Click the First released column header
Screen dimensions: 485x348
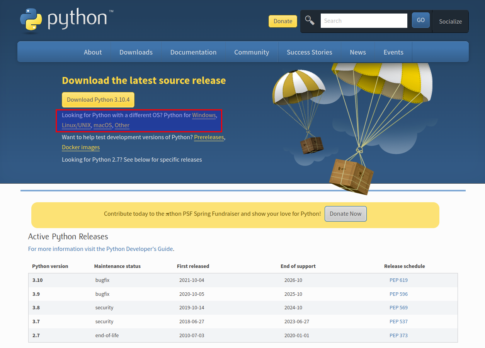[193, 266]
